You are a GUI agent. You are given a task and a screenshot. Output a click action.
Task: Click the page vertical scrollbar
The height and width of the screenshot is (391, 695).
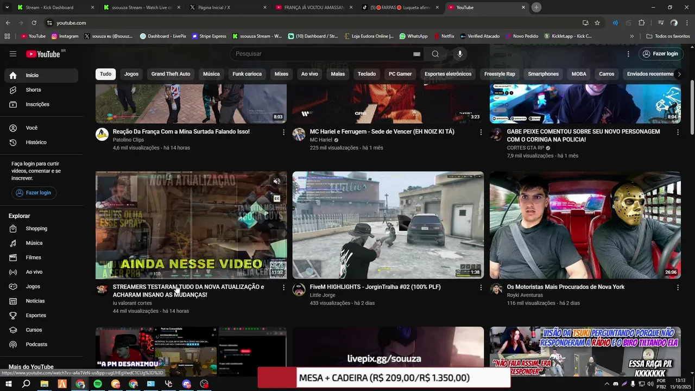tap(692, 109)
